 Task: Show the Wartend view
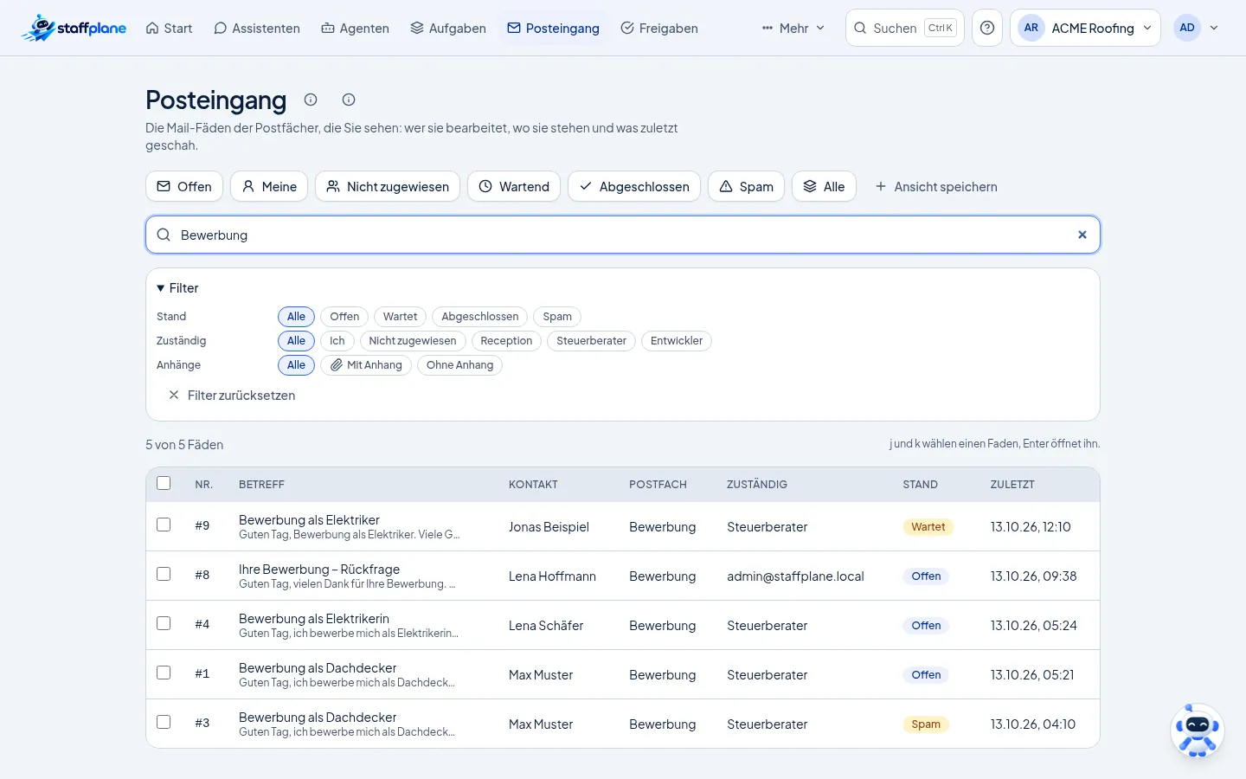tap(514, 186)
